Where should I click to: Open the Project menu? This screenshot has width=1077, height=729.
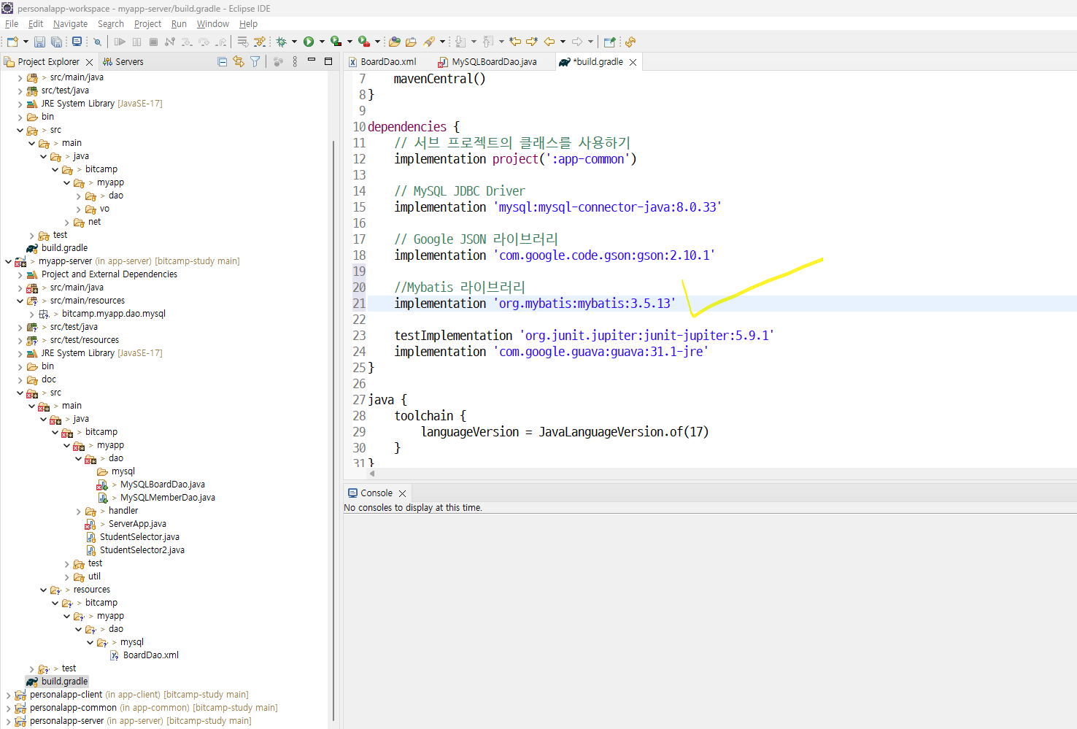point(147,24)
